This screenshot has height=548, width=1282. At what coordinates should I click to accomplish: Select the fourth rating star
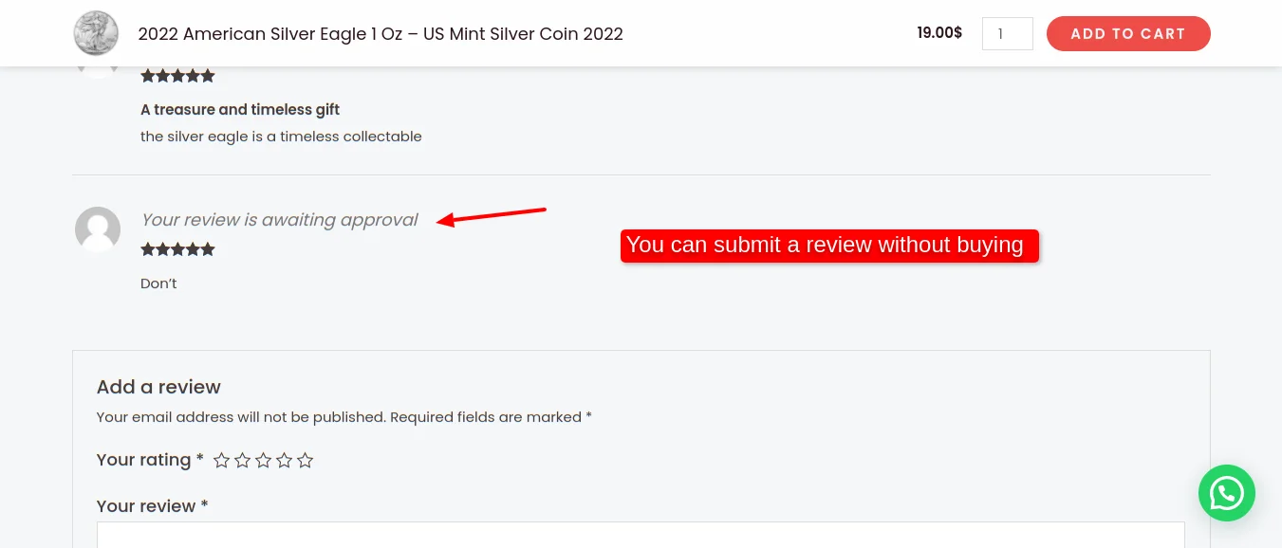tap(284, 460)
